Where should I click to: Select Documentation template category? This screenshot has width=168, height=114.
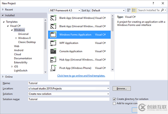tap(23, 58)
